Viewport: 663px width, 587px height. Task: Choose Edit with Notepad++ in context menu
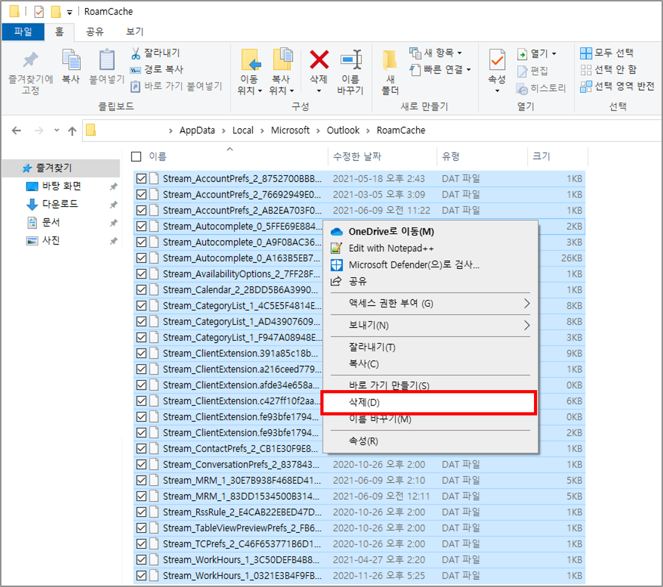pos(430,248)
